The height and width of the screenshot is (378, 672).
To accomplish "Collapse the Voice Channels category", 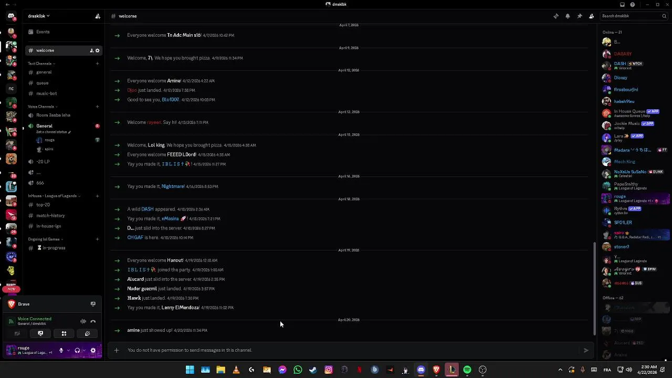I will 43,107.
